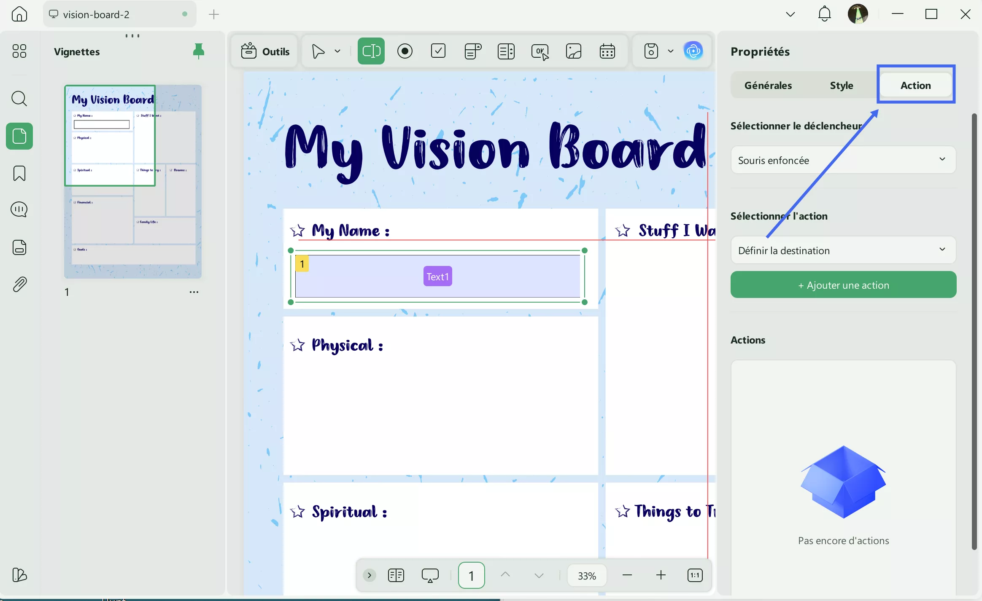The image size is (982, 601).
Task: Select the OK button field tool
Action: (540, 51)
